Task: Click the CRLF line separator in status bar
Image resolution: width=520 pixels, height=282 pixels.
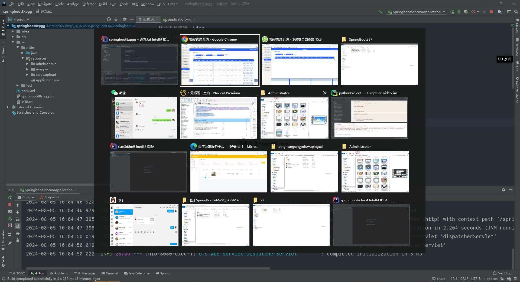Action: pos(464,279)
